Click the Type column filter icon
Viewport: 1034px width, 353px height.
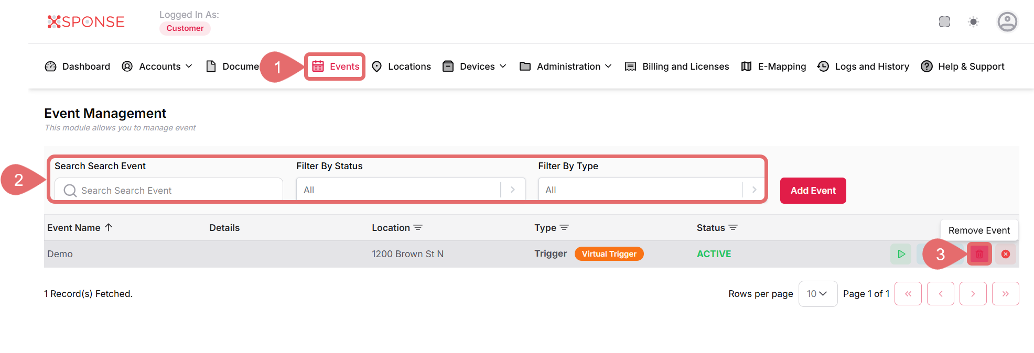[564, 228]
